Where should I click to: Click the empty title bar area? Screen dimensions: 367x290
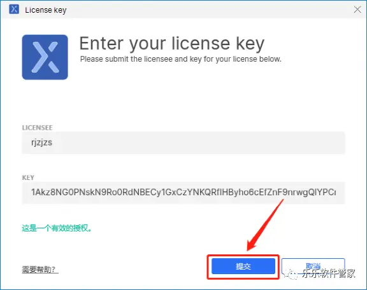coord(208,10)
